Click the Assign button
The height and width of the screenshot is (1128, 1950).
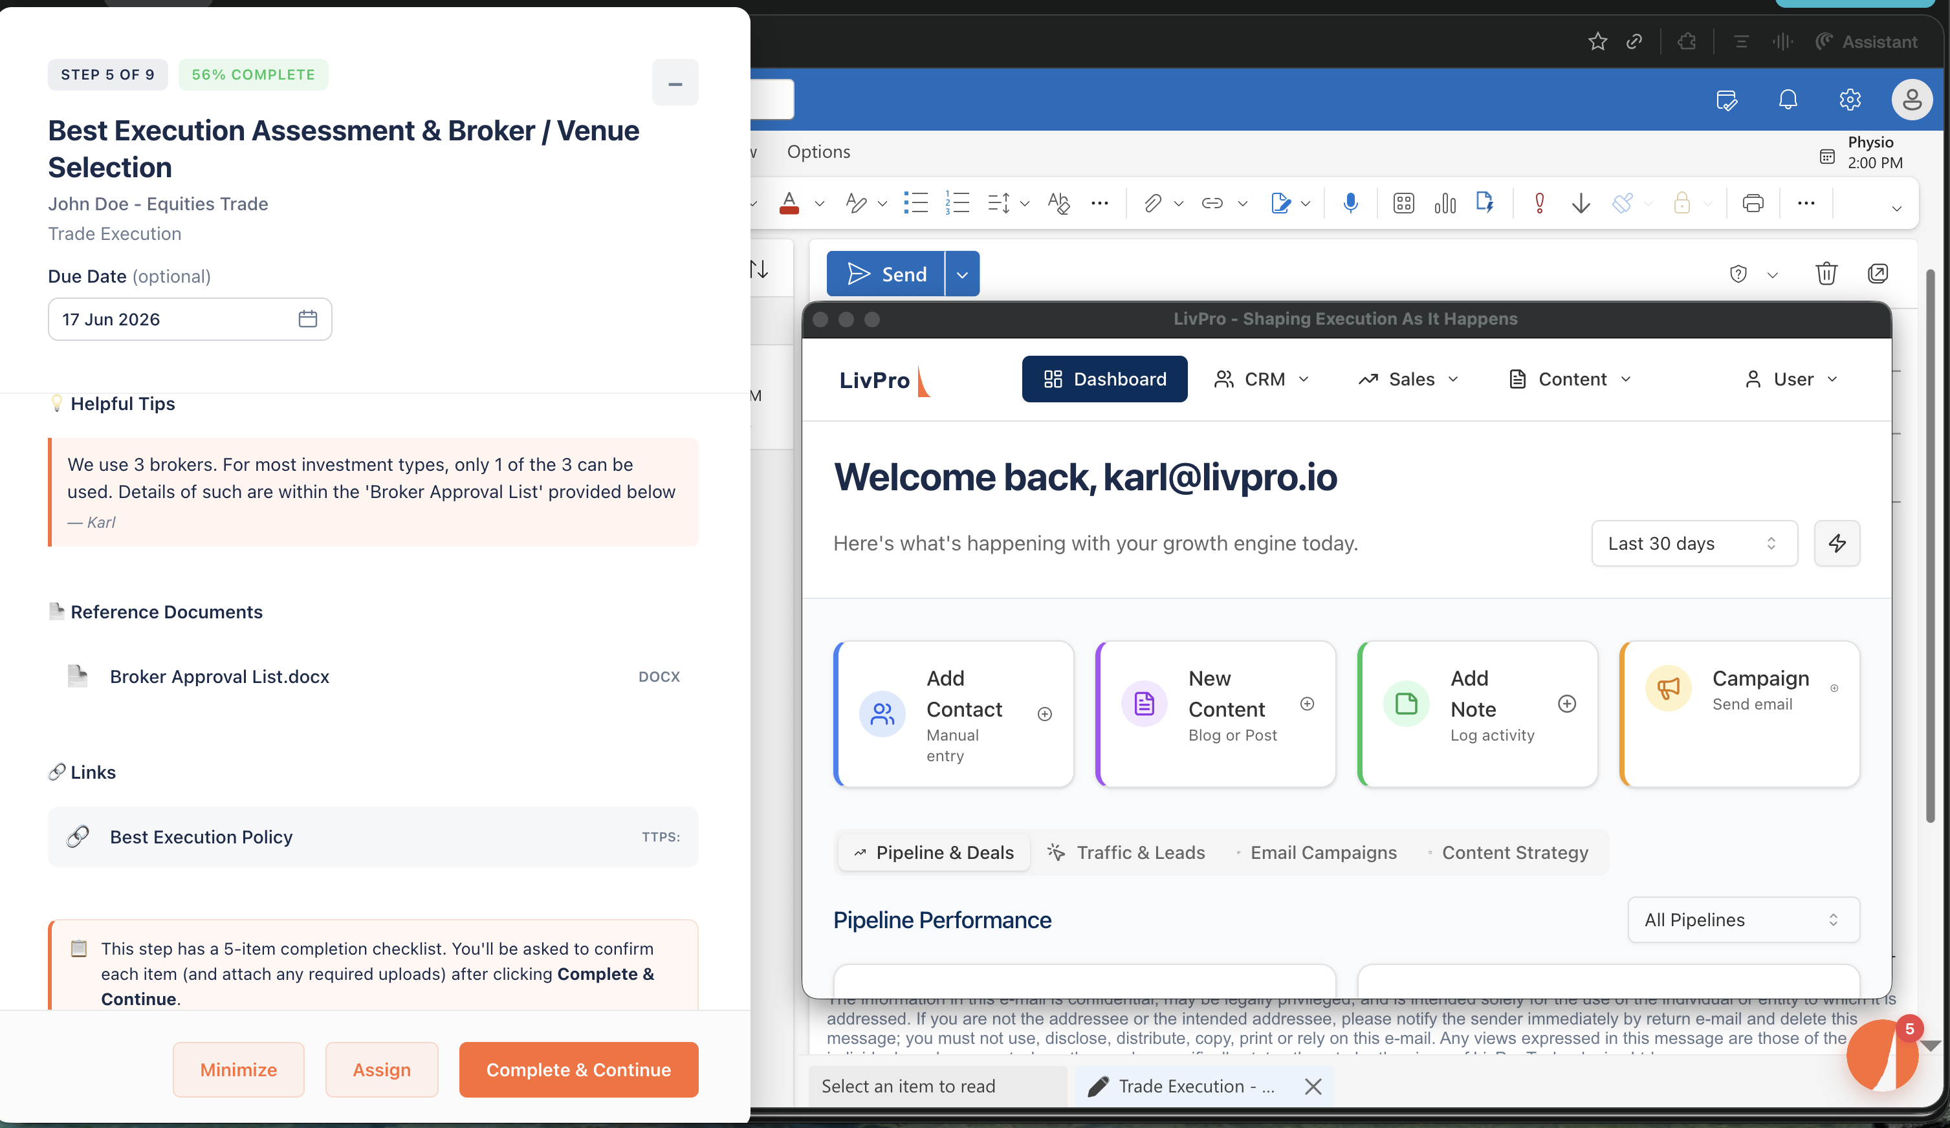pyautogui.click(x=382, y=1069)
